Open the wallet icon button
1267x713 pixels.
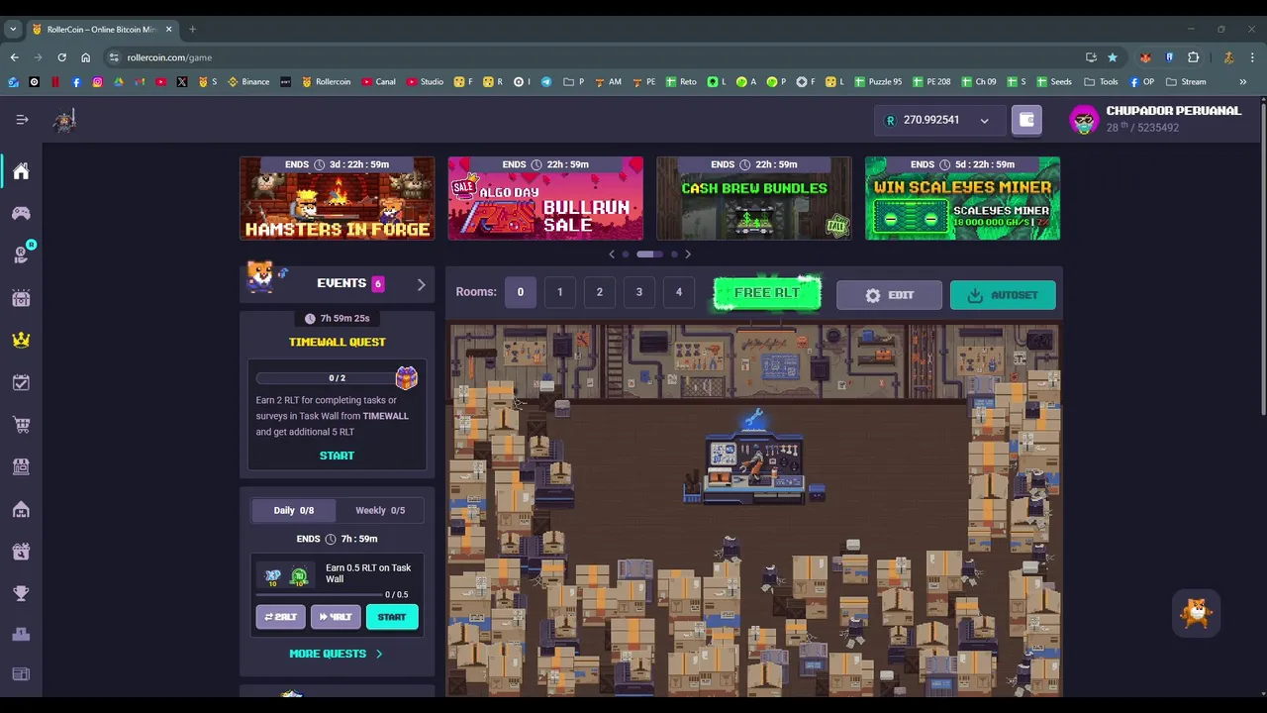click(x=1026, y=120)
